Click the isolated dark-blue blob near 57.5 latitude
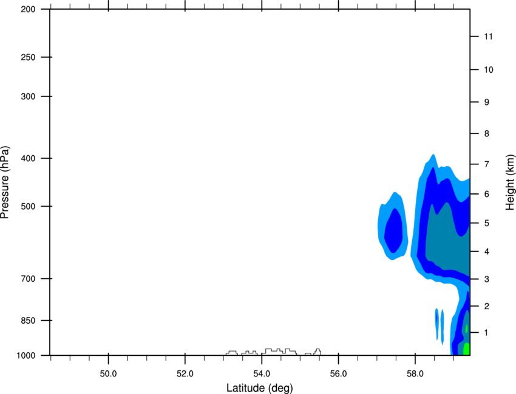Image resolution: width=516 pixels, height=394 pixels. pos(394,230)
